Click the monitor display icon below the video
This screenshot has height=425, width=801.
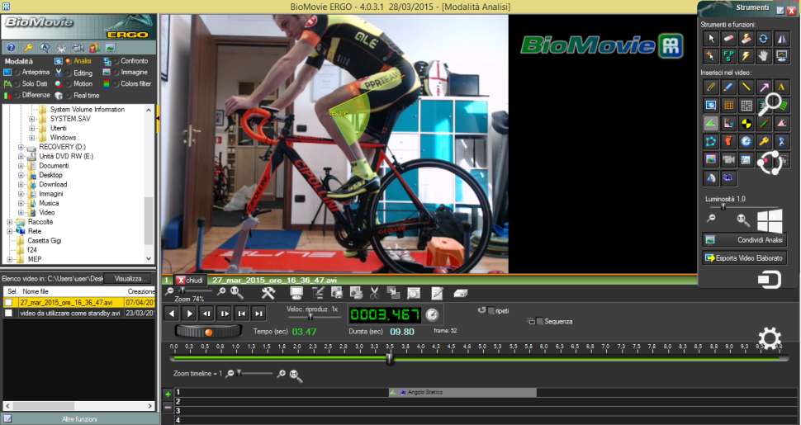pyautogui.click(x=296, y=293)
